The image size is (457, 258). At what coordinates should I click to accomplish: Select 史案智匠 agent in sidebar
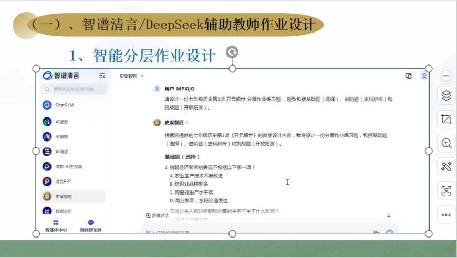(73, 196)
